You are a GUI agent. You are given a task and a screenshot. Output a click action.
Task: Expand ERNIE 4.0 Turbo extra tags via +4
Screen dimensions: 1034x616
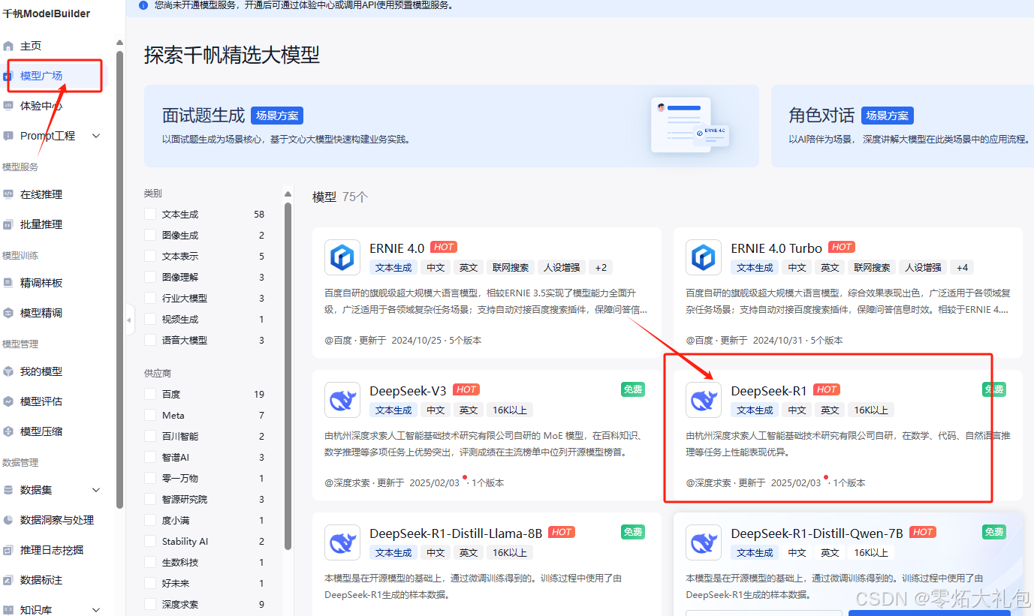click(962, 267)
